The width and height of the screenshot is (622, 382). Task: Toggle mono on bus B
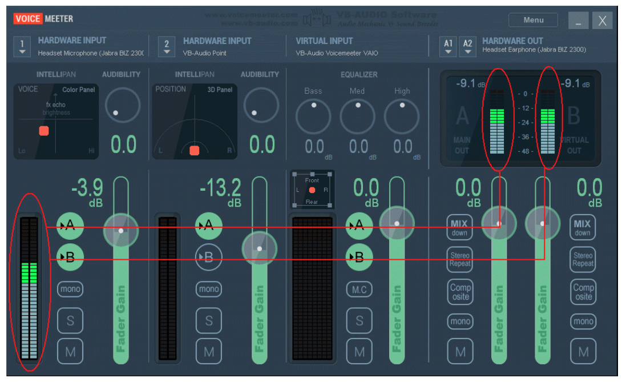[583, 321]
